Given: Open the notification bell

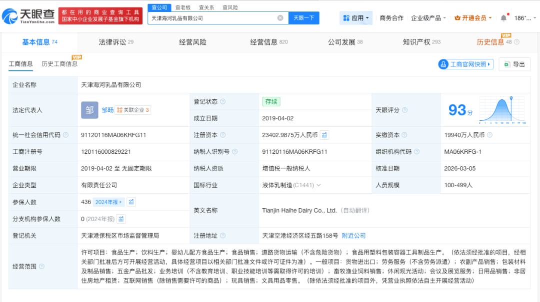Looking at the screenshot, I should [503, 18].
